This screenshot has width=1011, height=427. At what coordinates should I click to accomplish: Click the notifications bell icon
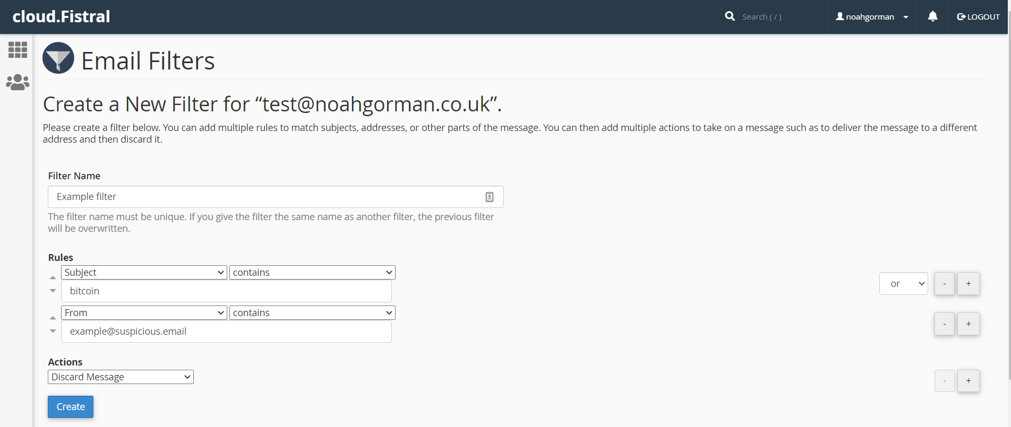coord(932,17)
